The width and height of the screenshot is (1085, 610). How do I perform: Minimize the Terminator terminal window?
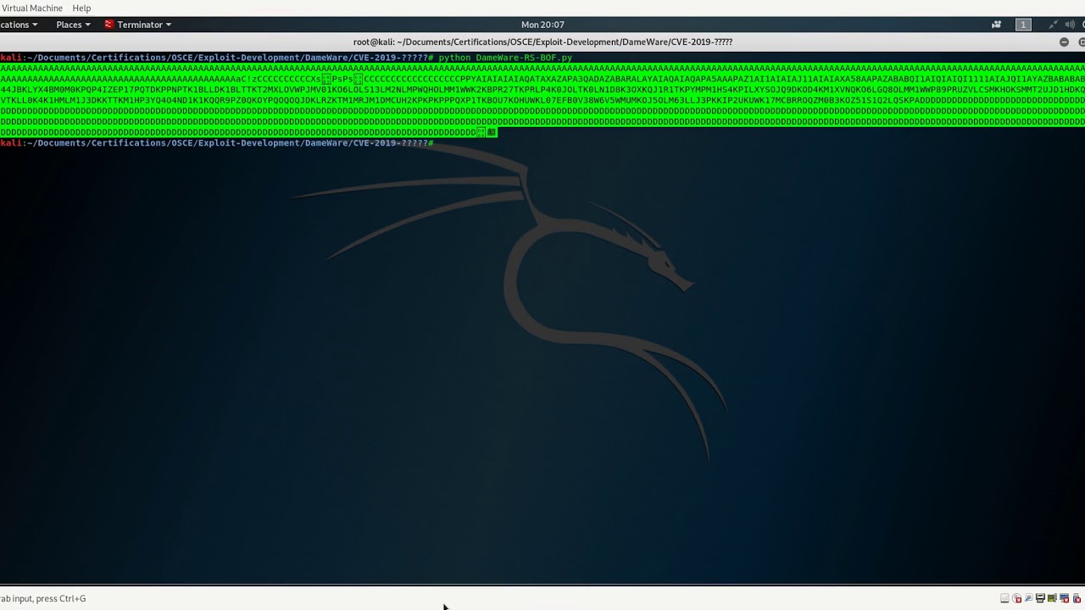click(x=1064, y=42)
